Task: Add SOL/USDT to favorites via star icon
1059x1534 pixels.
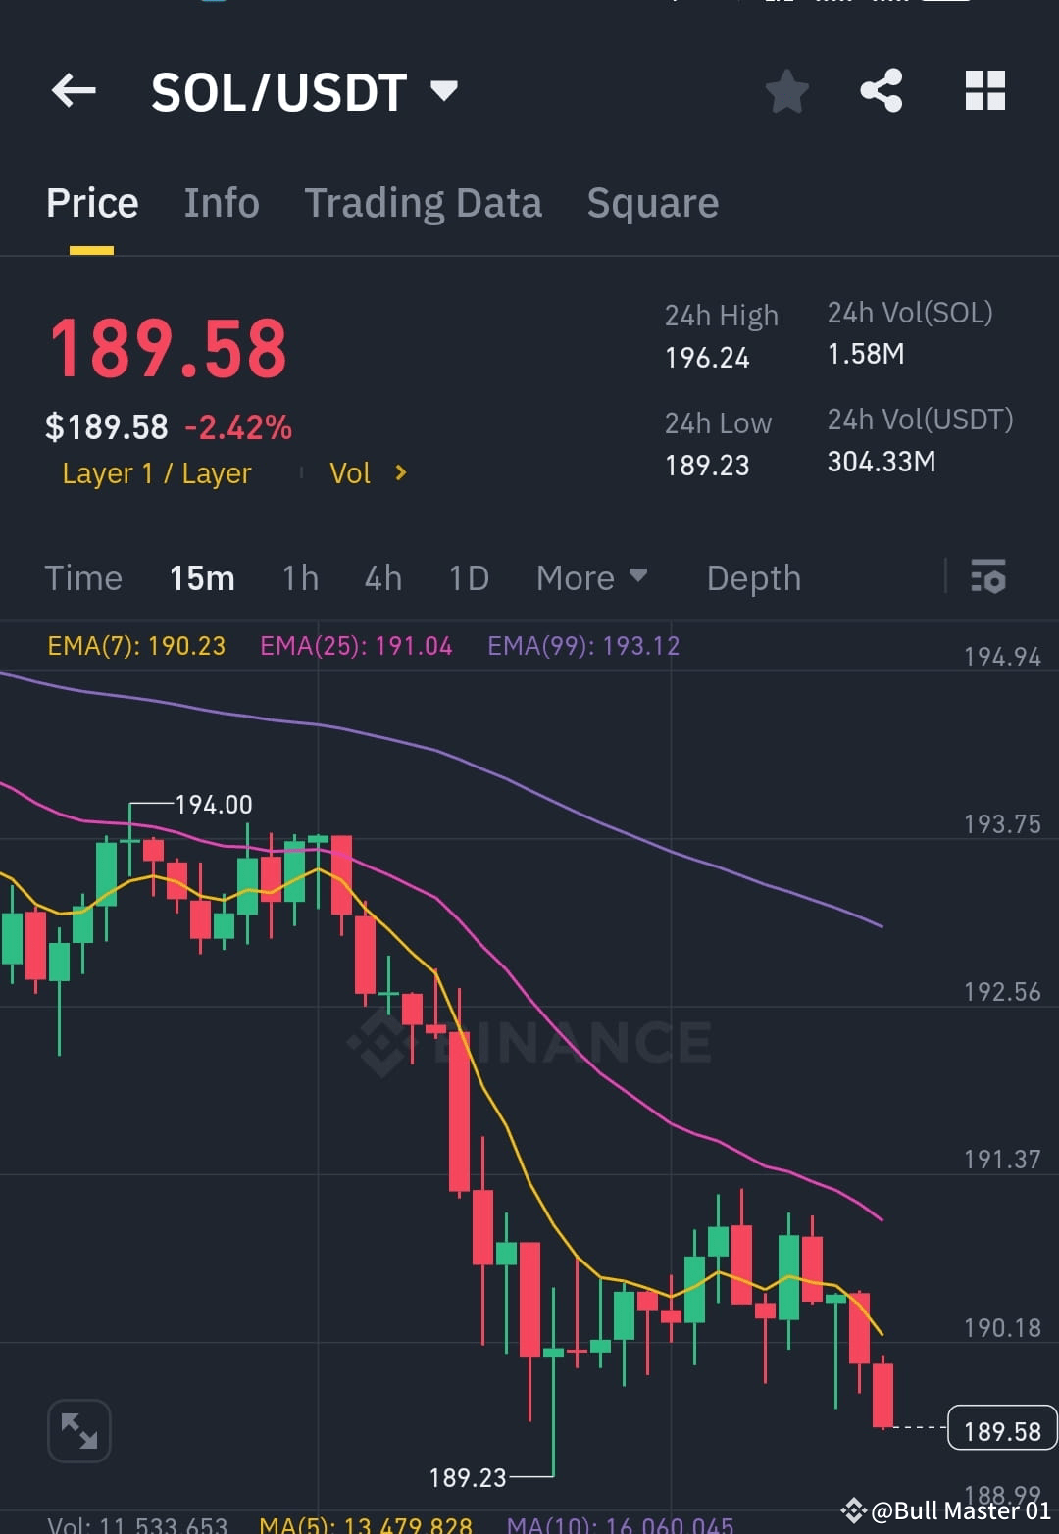Action: click(786, 90)
